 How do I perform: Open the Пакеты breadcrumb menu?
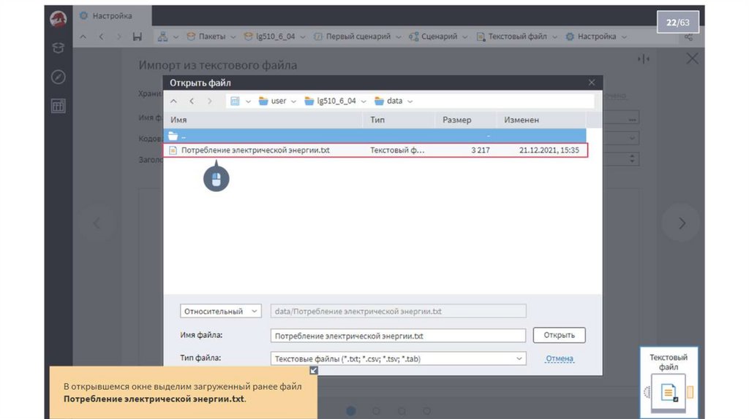point(211,36)
